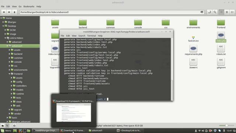
Task: Open the terminal's Terminal menu
Action: 91,36
